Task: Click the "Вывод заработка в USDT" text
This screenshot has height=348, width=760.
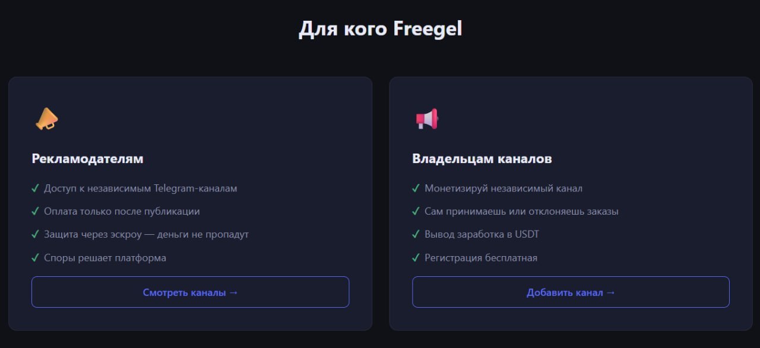Action: [x=482, y=235]
